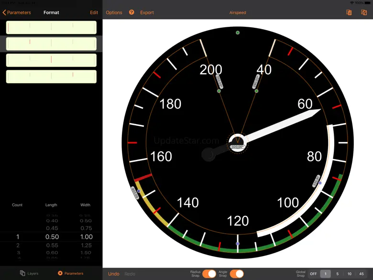Image resolution: width=373 pixels, height=280 pixels.
Task: Select the blue handle on green arc bottom
Action: (x=238, y=244)
